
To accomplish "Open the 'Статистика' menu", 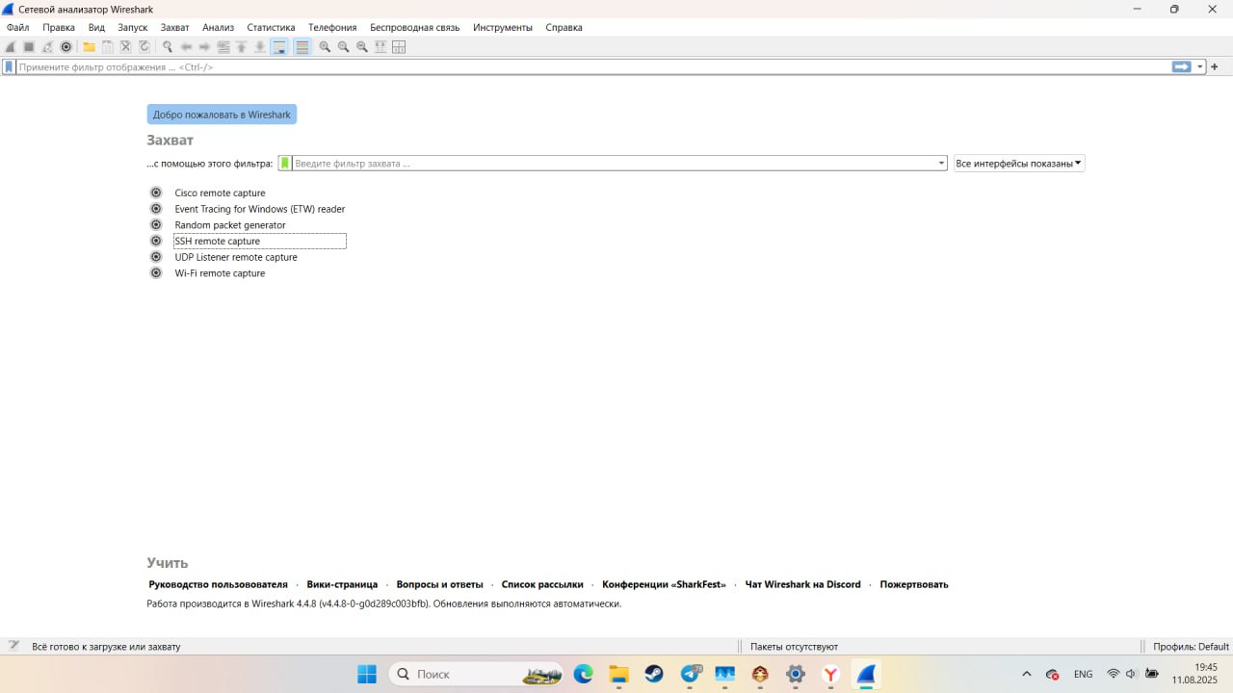I will [271, 28].
